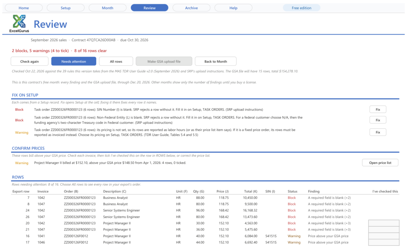Click the Unit (F) column header
Screen dimensions: 407x248
[182, 191]
